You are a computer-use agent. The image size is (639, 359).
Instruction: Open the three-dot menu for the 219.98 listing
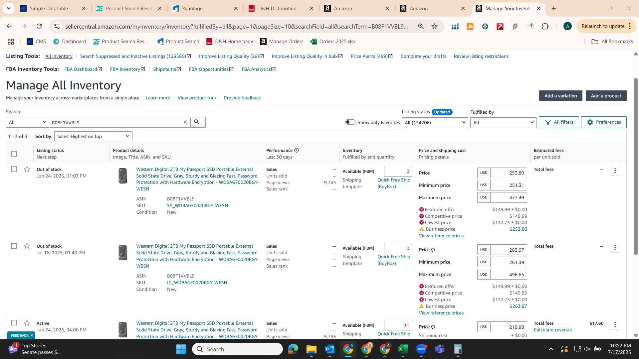pyautogui.click(x=615, y=325)
